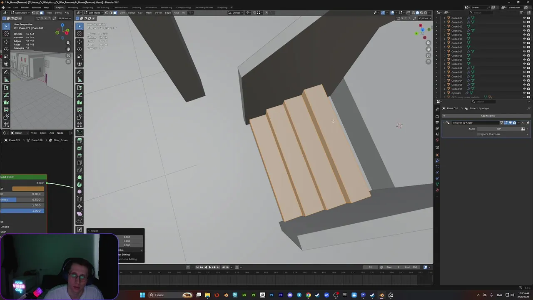The width and height of the screenshot is (533, 300).
Task: Enable the Ignore Sharpness checkbox
Action: click(478, 134)
